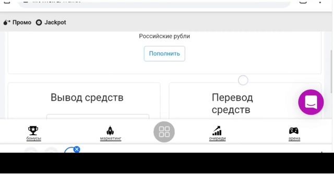
Task: Click the blue X close badge
Action: (77, 149)
